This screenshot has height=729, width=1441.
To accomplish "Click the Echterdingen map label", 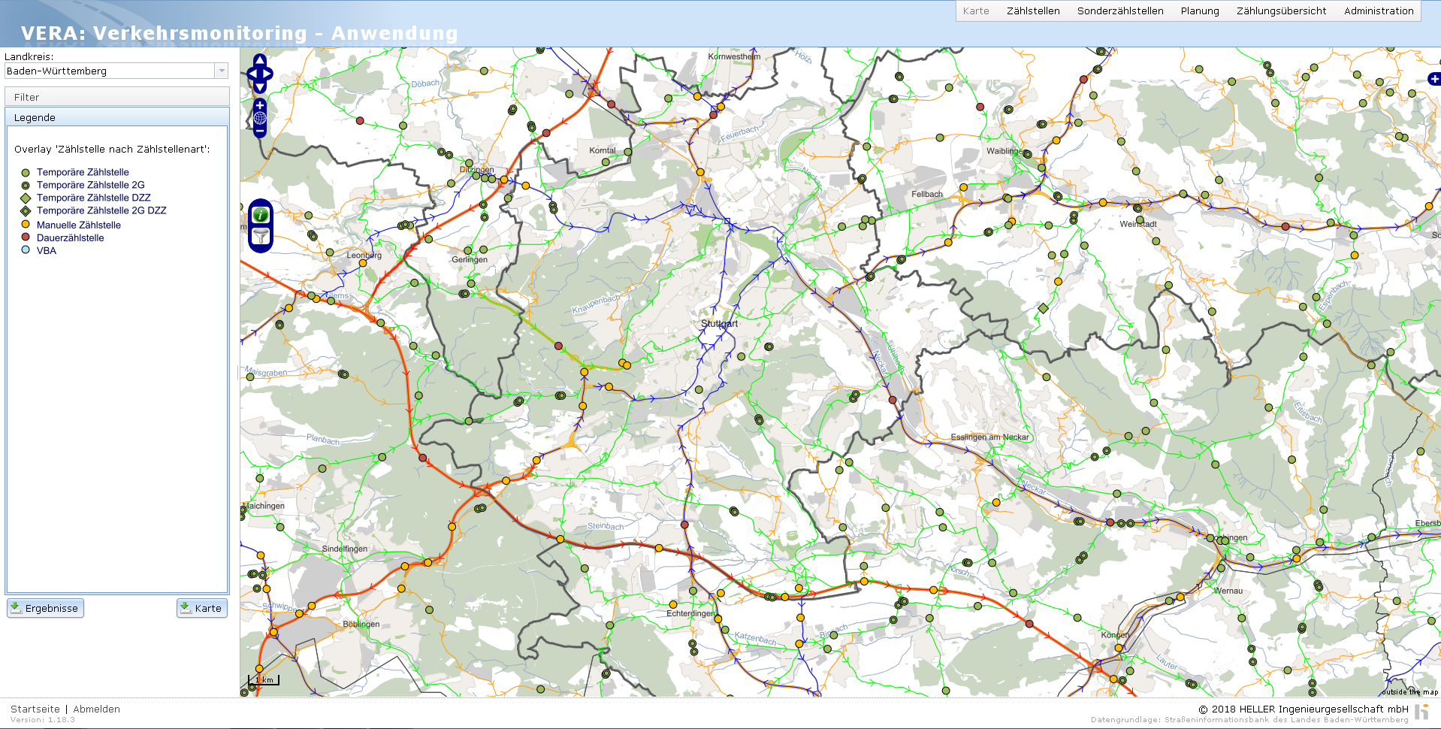I will pyautogui.click(x=690, y=613).
